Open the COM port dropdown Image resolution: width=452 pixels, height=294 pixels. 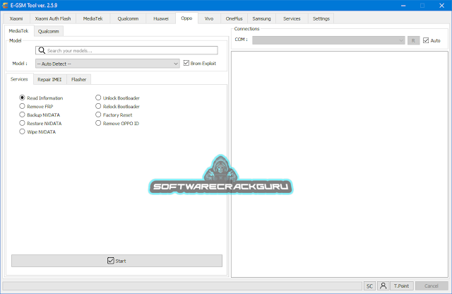(x=328, y=40)
